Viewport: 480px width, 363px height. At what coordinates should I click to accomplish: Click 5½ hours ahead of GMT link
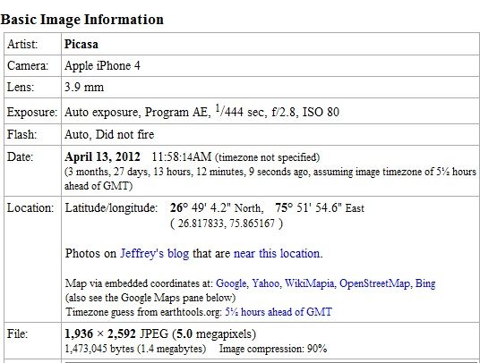[279, 312]
